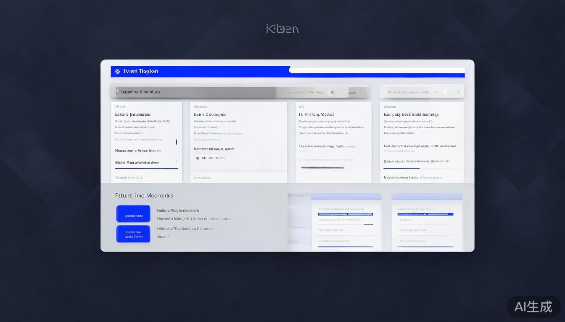Viewport: 565px width, 322px height.
Task: Expand the small chevron in the right preview panel
Action: click(449, 209)
